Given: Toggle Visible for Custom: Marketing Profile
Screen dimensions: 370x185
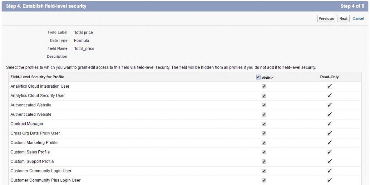Looking at the screenshot, I should coord(264,142).
